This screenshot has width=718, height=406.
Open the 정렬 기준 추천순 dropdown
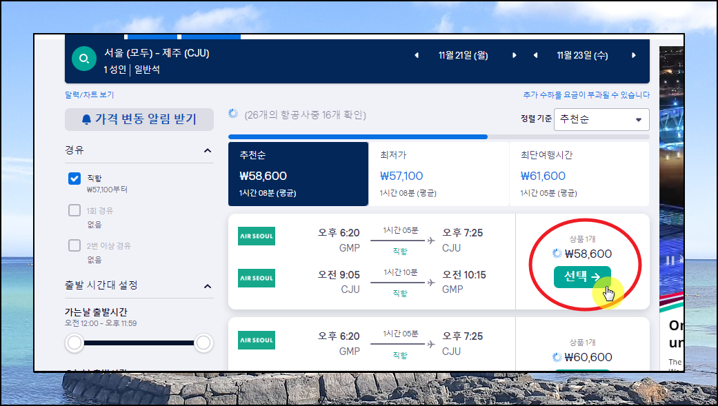601,119
